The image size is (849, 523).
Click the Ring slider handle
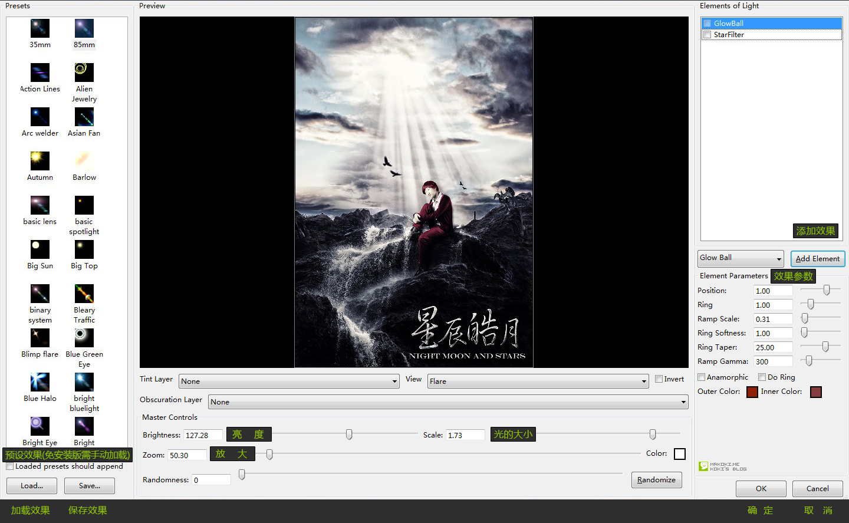pyautogui.click(x=811, y=304)
